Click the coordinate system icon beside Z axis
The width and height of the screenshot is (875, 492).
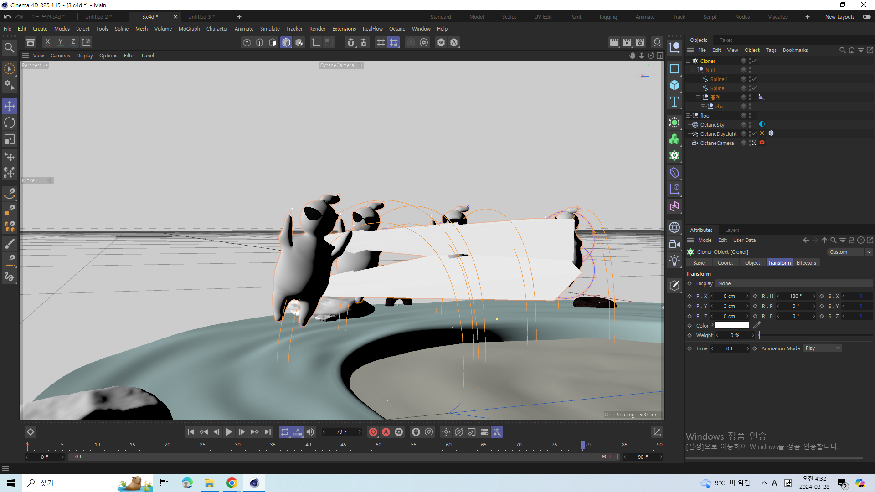coord(86,42)
